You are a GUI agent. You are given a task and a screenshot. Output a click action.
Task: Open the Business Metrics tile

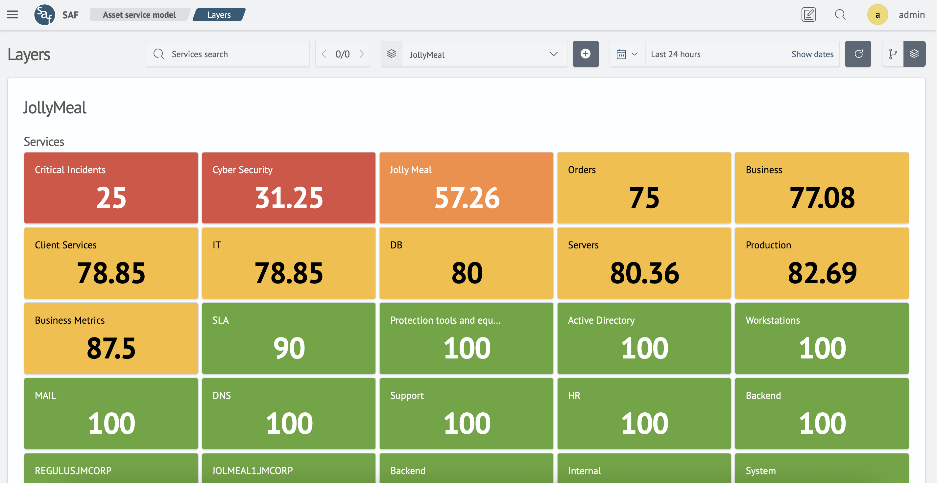click(111, 338)
